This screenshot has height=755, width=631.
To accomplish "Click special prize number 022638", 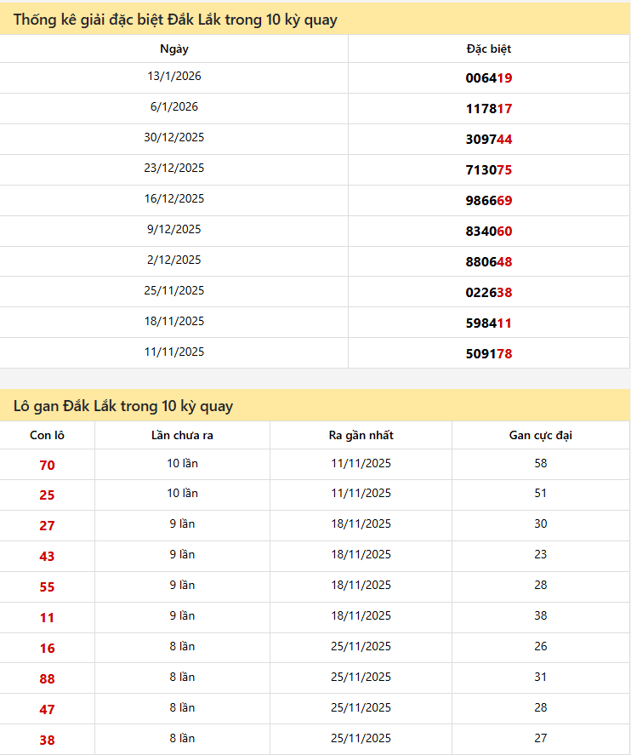I will click(x=488, y=293).
